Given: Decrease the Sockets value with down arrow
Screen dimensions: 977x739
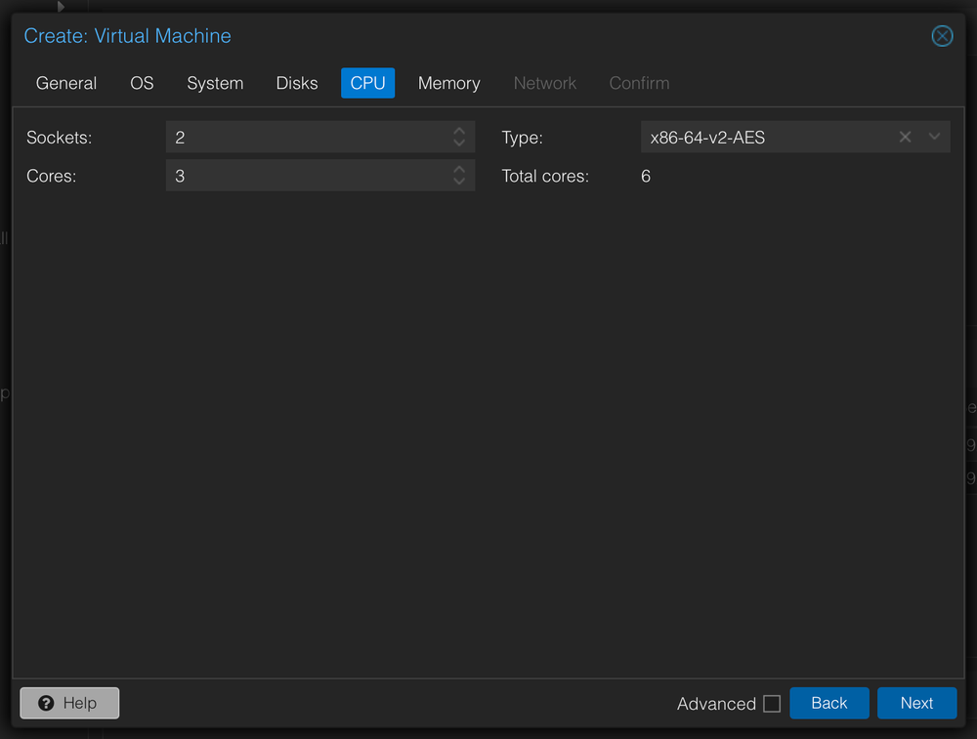Looking at the screenshot, I should 458,143.
